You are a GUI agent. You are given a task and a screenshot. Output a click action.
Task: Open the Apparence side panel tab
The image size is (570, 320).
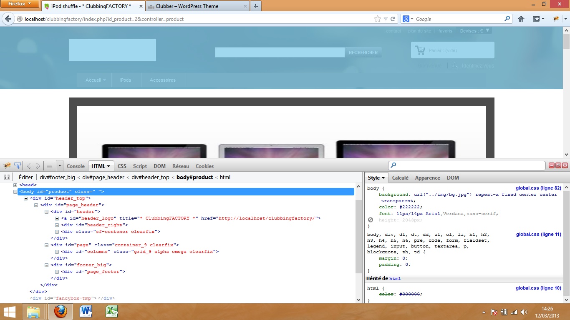427,177
